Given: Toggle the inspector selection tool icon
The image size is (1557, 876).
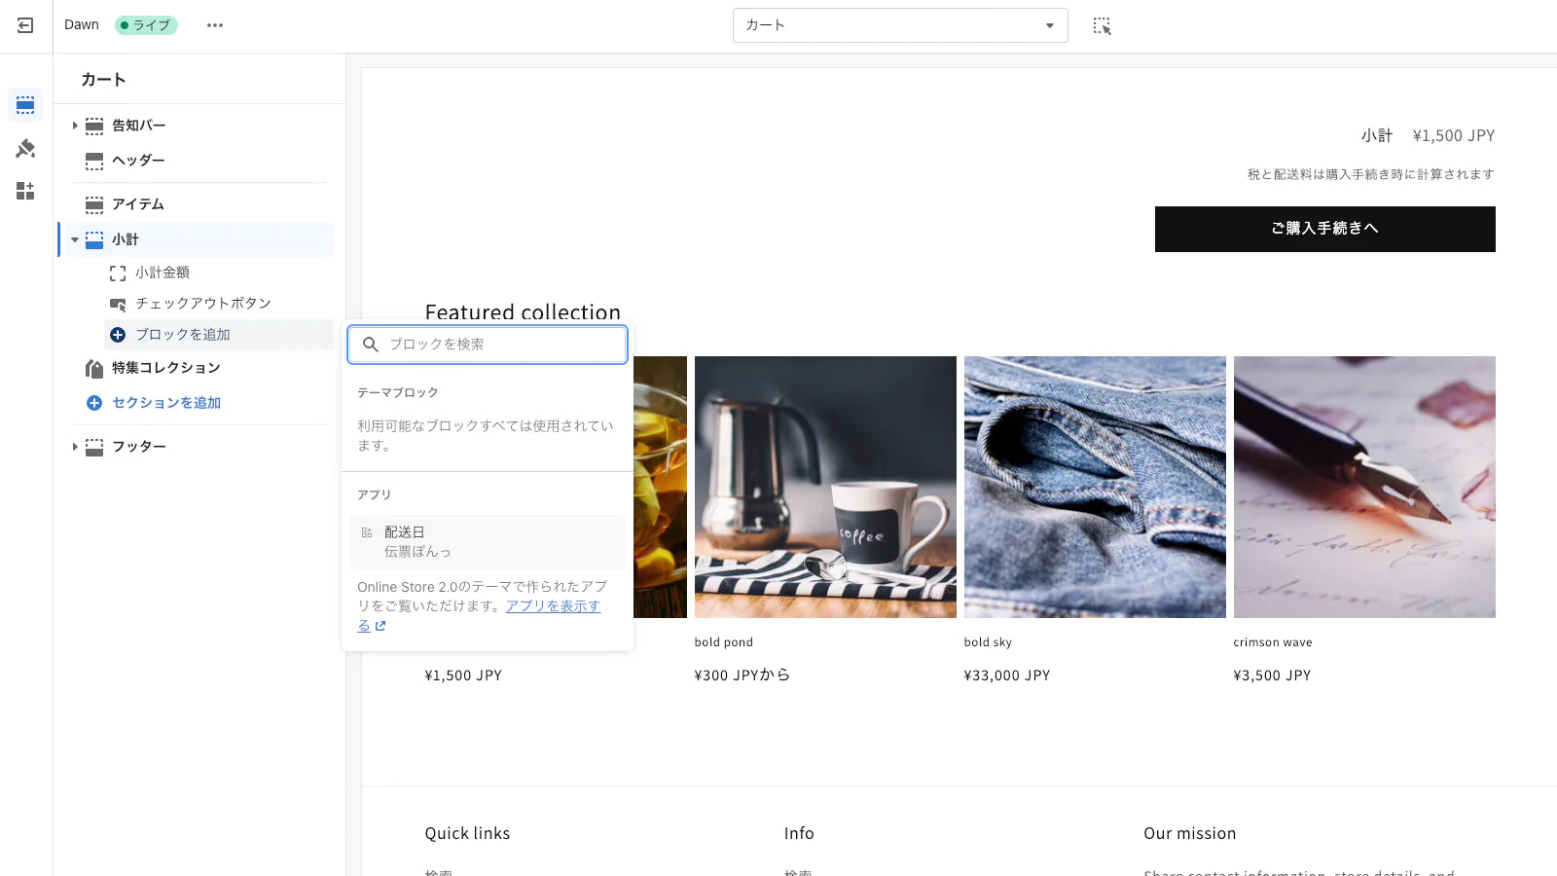Looking at the screenshot, I should [x=1102, y=26].
